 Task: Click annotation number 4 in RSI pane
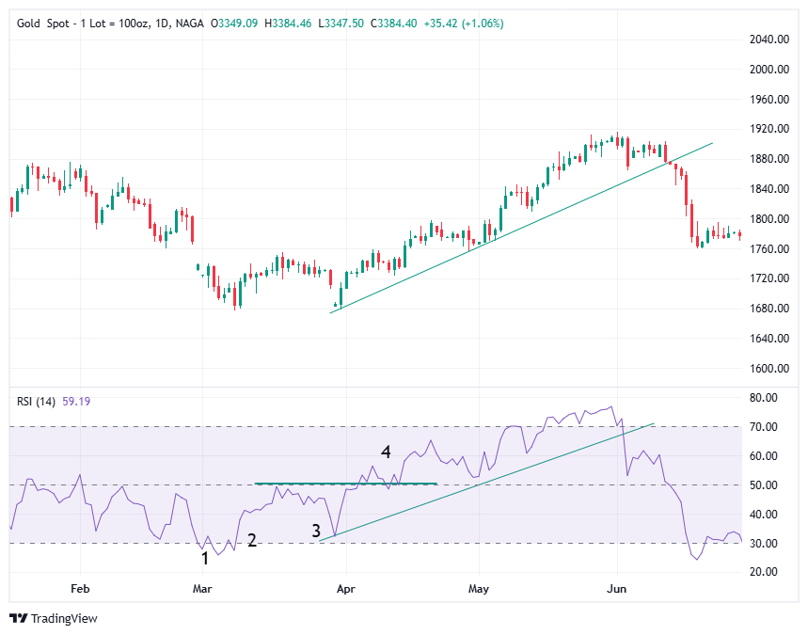tap(386, 453)
